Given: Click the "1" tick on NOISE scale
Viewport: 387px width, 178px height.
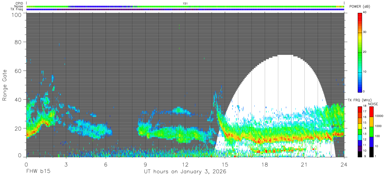Looking at the screenshot, I should click(x=375, y=156).
